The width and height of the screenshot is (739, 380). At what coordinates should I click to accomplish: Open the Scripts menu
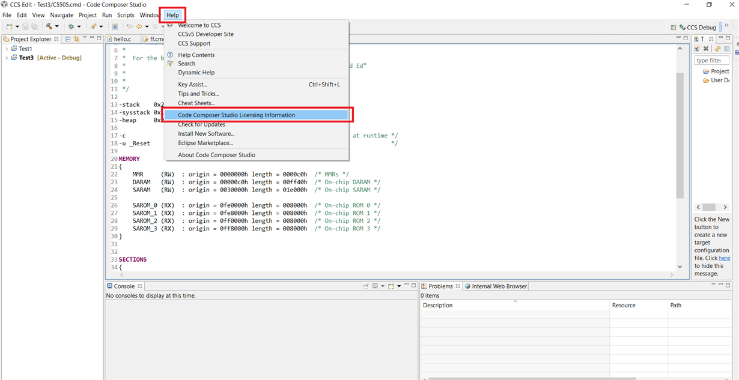(126, 15)
